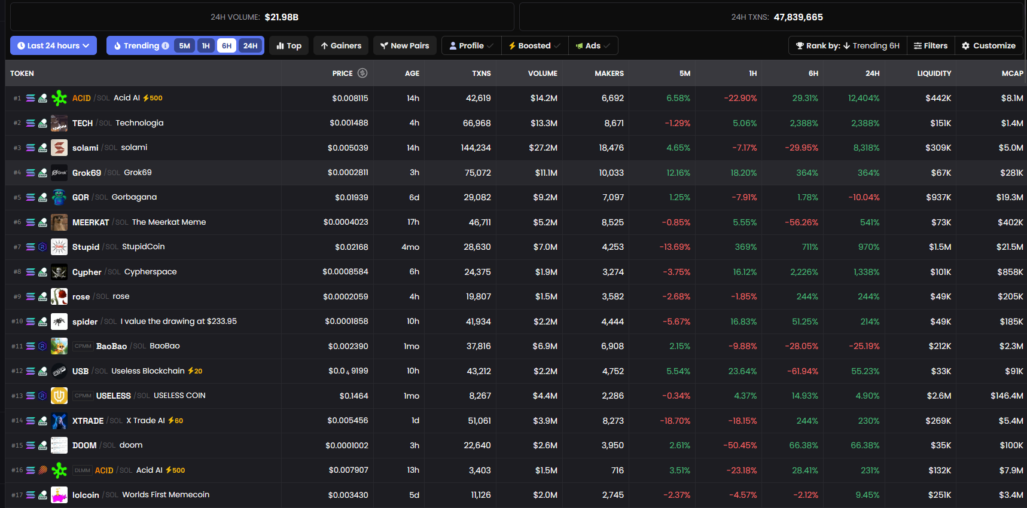Click the dollar price toggle icon in header

pos(362,73)
